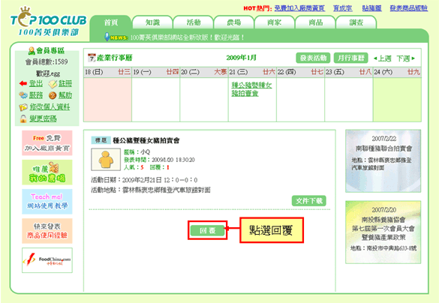Click the service handshake icon

pyautogui.click(x=23, y=95)
